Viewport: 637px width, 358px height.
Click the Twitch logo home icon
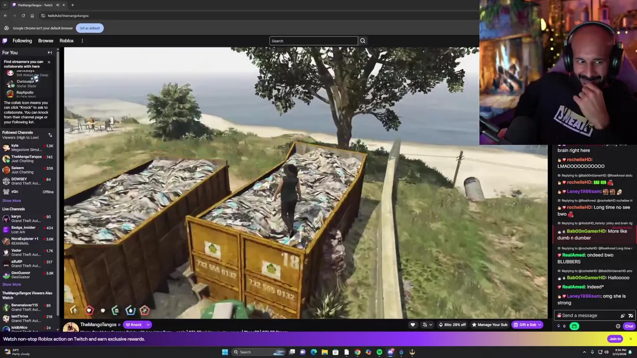coord(5,41)
